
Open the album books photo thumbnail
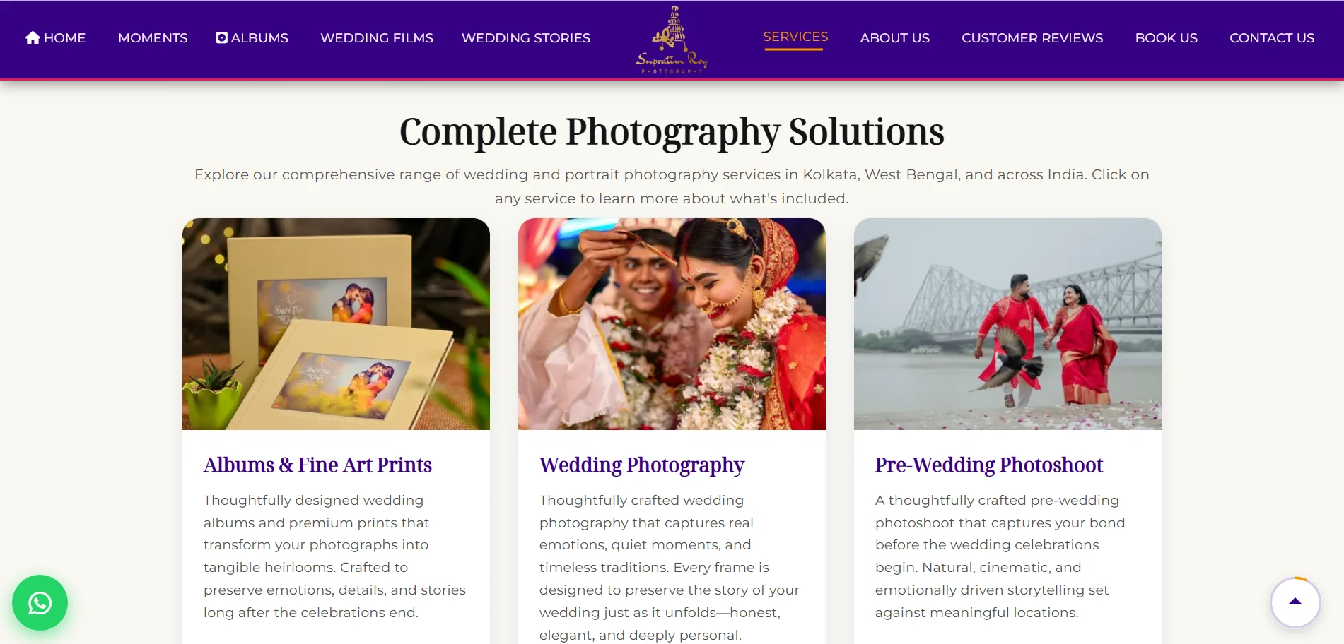pos(336,324)
